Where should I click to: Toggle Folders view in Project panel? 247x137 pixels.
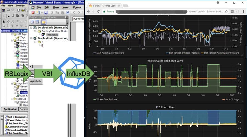[43, 22]
